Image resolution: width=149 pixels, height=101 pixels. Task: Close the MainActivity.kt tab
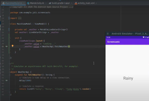click(46, 3)
